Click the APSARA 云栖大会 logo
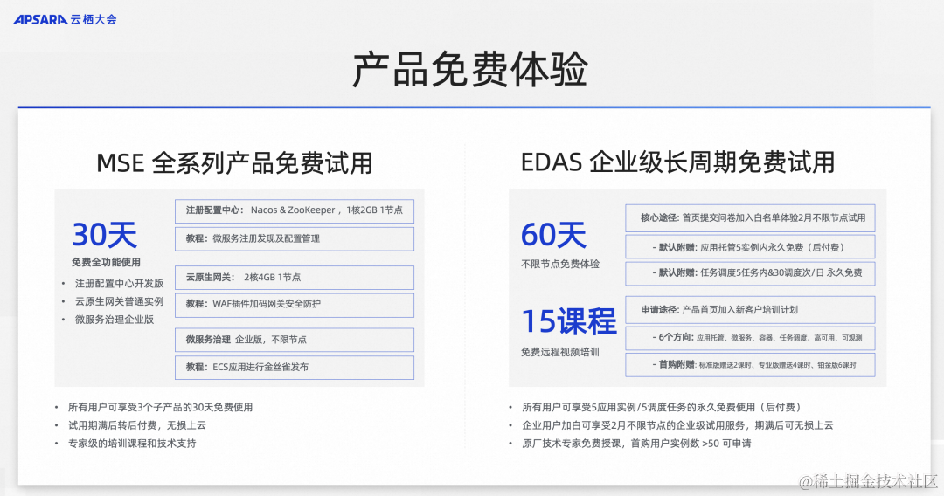Image resolution: width=944 pixels, height=496 pixels. point(65,19)
